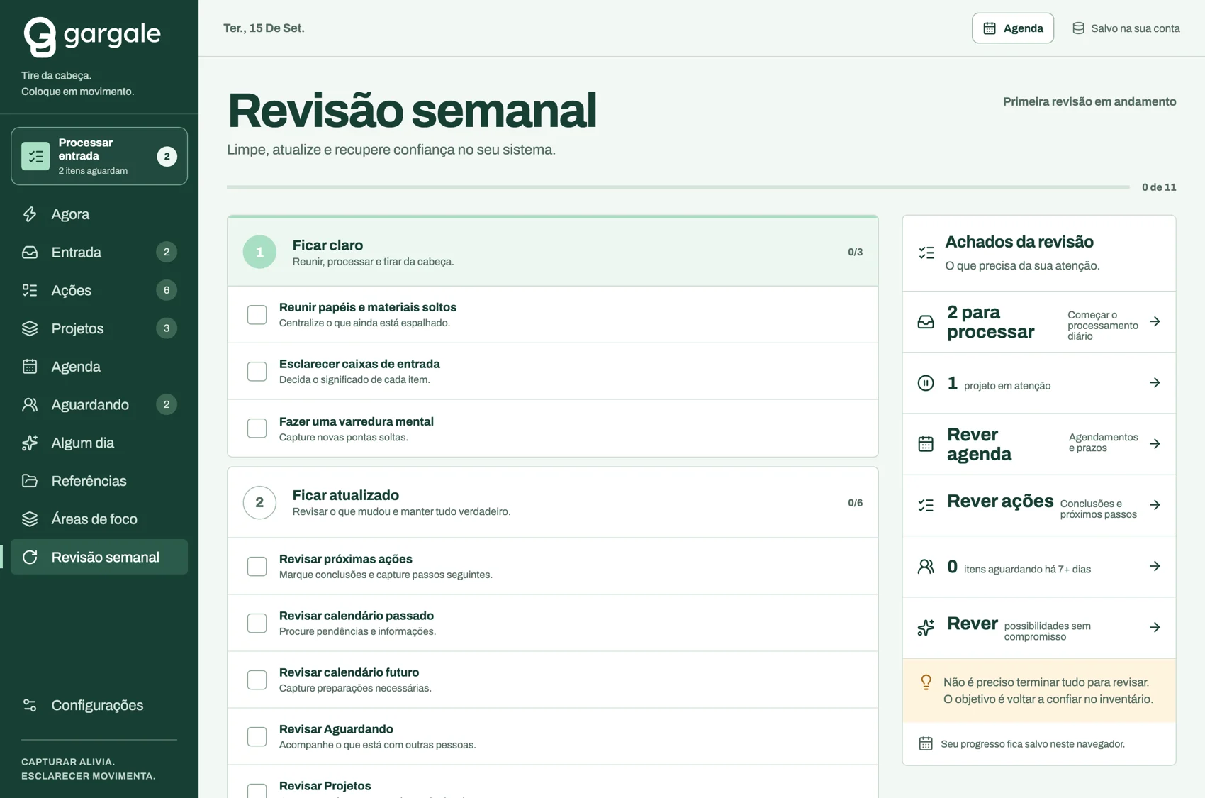Select Áreas de foco in the sidebar
1205x798 pixels.
point(99,519)
